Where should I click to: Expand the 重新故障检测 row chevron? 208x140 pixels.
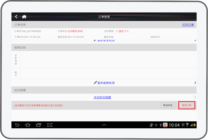195,83
